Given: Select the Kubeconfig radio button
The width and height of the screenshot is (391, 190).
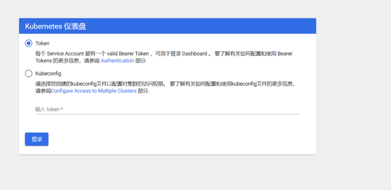Looking at the screenshot, I should click(x=29, y=73).
